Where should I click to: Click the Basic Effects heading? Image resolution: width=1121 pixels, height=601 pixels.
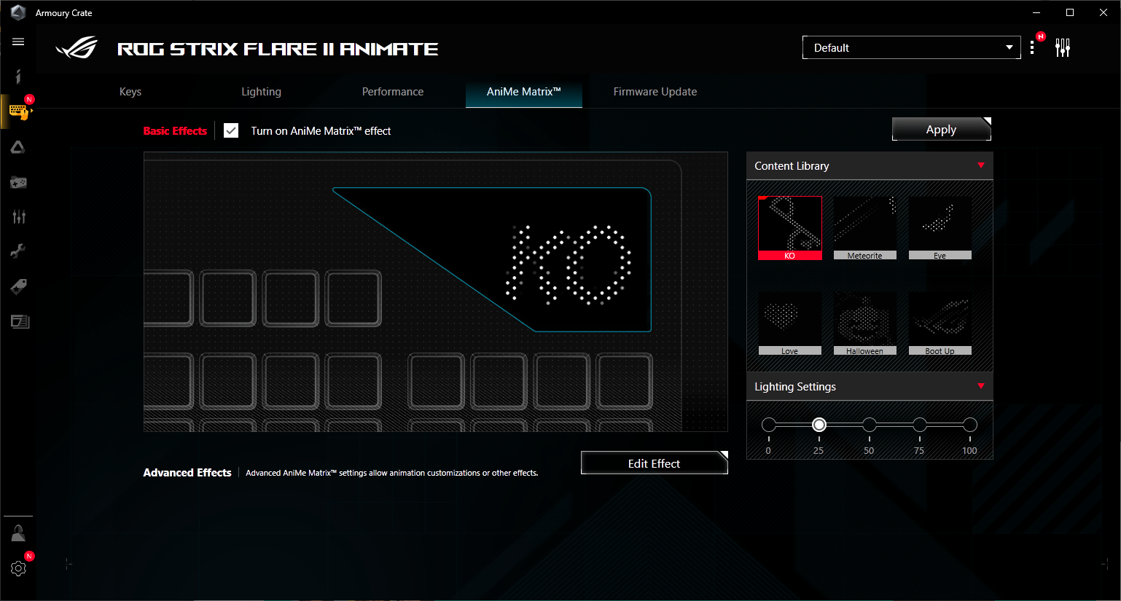(x=175, y=131)
